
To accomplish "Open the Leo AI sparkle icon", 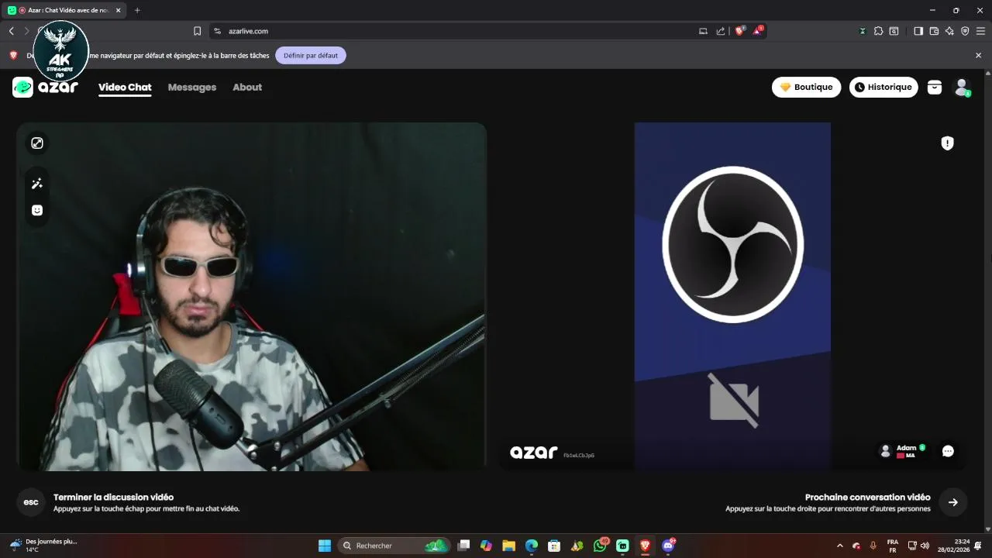I will 949,31.
